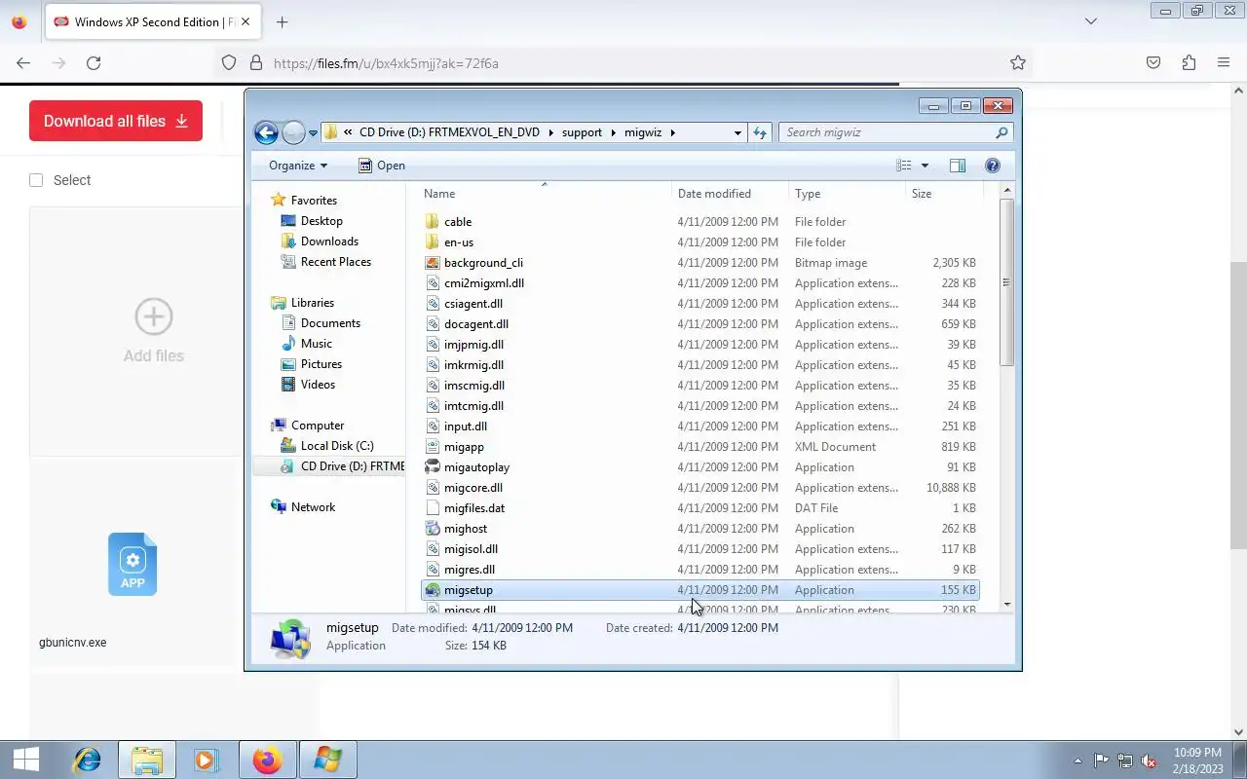
Task: Click the support breadcrumb in address bar
Action: click(582, 132)
